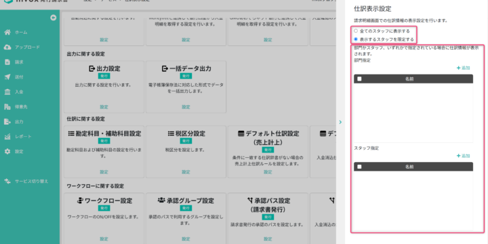Open the 得意先 building icon in sidebar

point(7,107)
